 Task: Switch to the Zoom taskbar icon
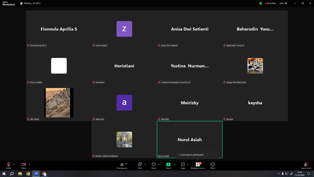click(x=36, y=174)
